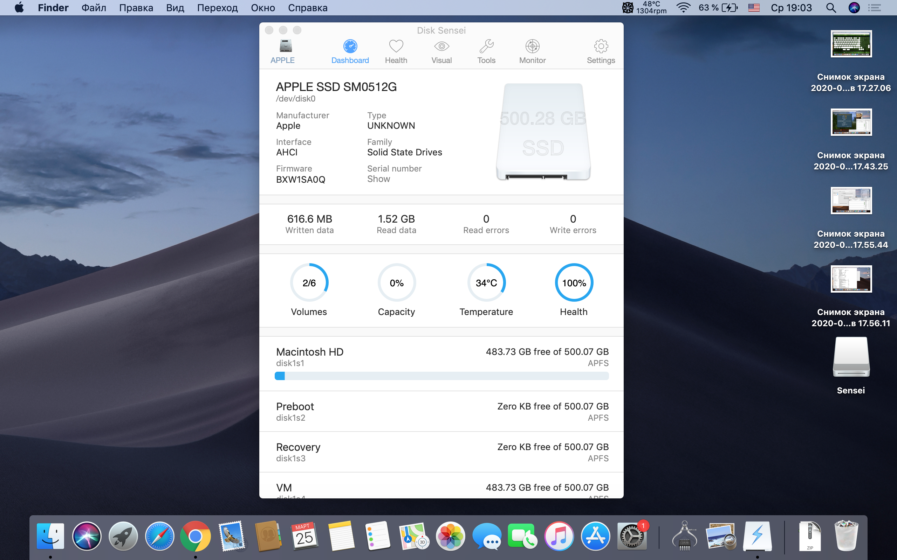
Task: Open Notification Center
Action: pyautogui.click(x=874, y=7)
